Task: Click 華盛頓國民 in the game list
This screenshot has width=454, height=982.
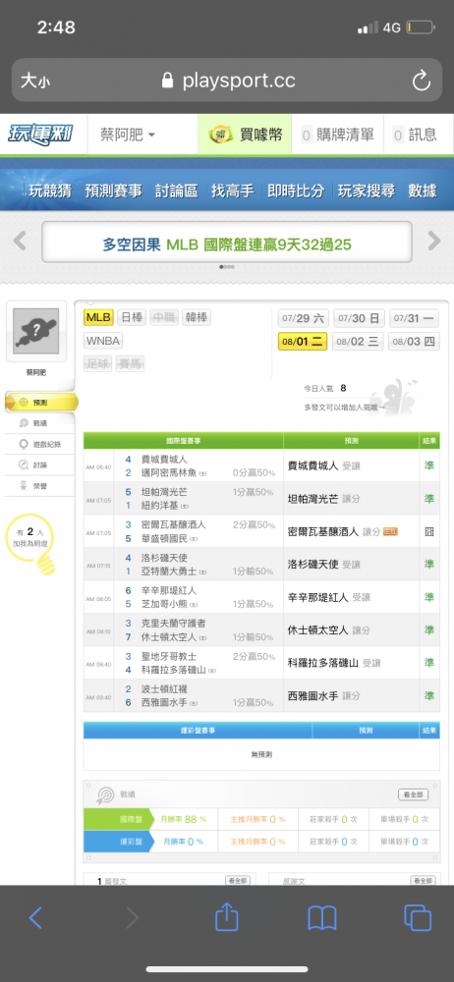Action: (165, 538)
